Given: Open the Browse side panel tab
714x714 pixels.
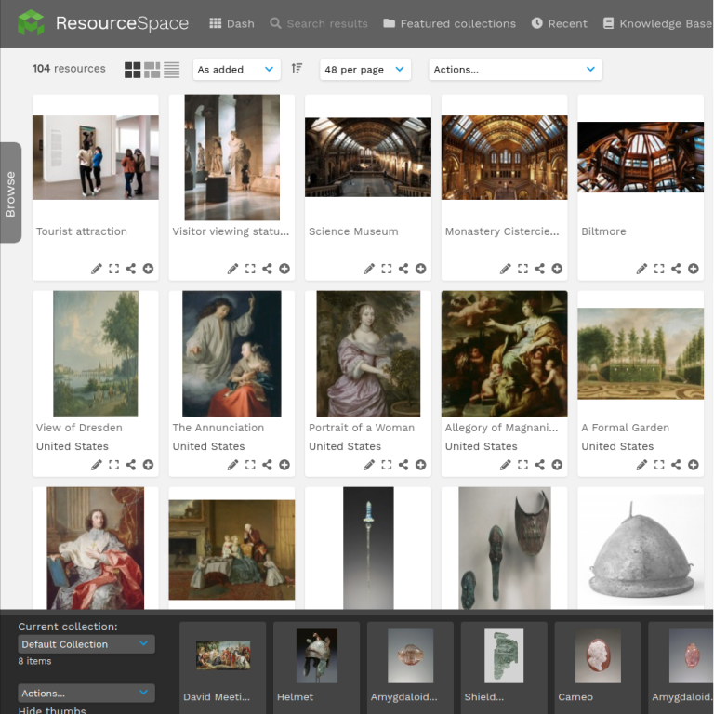Looking at the screenshot, I should point(10,193).
